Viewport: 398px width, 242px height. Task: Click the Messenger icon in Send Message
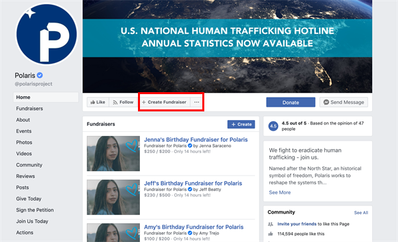(326, 102)
